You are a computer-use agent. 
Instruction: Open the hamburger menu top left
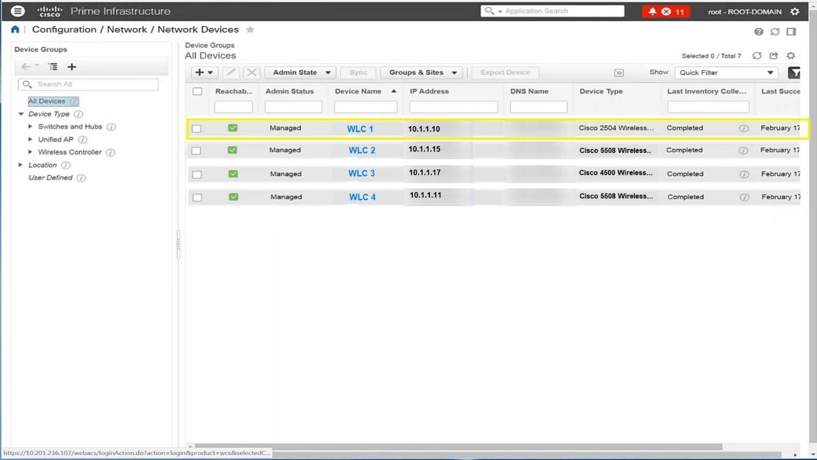point(17,11)
